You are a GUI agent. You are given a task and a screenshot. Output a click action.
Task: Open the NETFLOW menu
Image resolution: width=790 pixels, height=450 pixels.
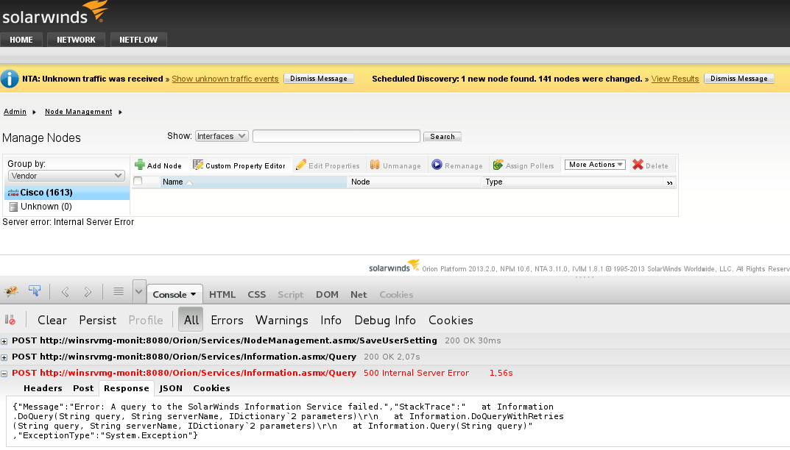pyautogui.click(x=138, y=40)
